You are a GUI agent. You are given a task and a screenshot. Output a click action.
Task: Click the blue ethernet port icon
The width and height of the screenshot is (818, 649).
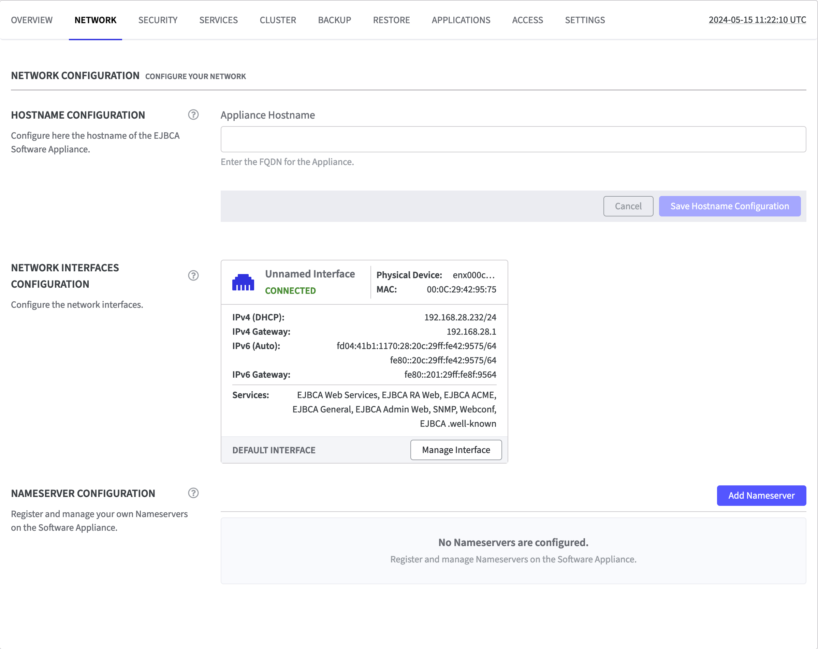(243, 283)
